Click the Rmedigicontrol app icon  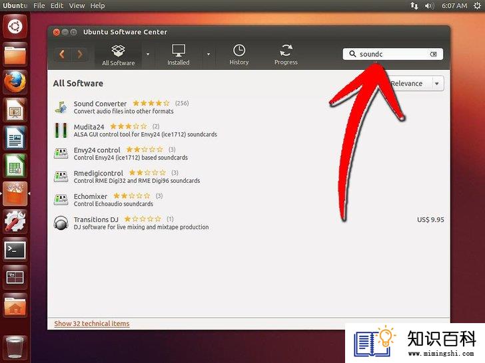[61, 177]
